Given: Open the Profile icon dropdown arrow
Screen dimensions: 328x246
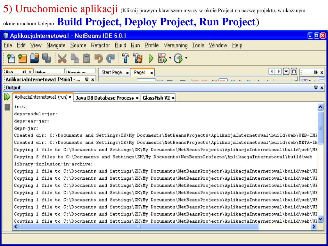Looking at the screenshot, I should [186, 58].
